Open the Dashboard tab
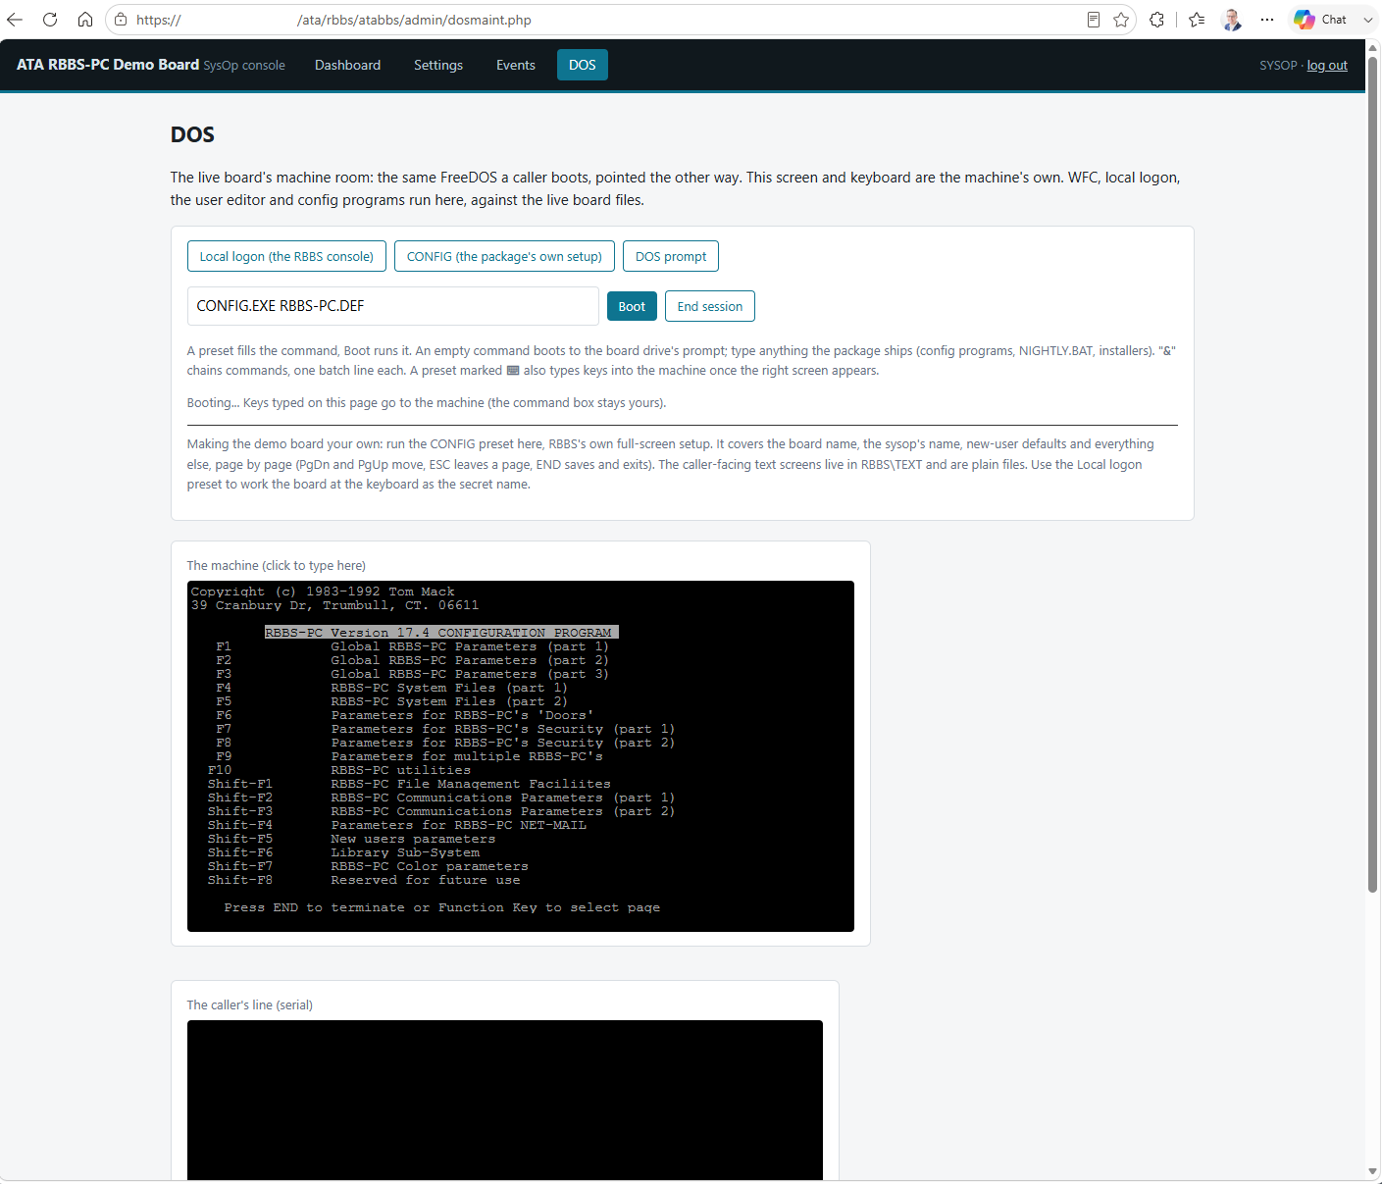This screenshot has width=1382, height=1184. click(347, 65)
